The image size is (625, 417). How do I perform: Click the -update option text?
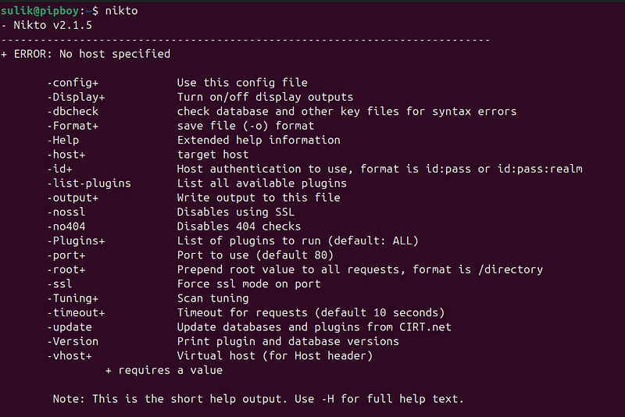(x=70, y=327)
